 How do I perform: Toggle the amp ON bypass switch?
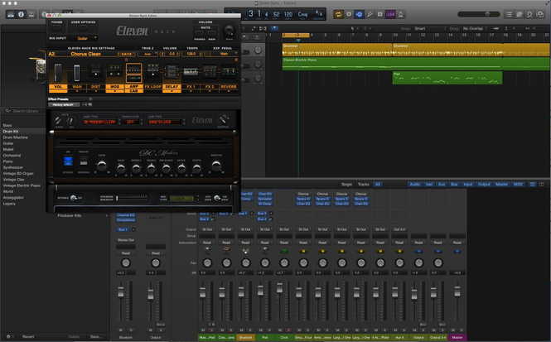pos(68,161)
